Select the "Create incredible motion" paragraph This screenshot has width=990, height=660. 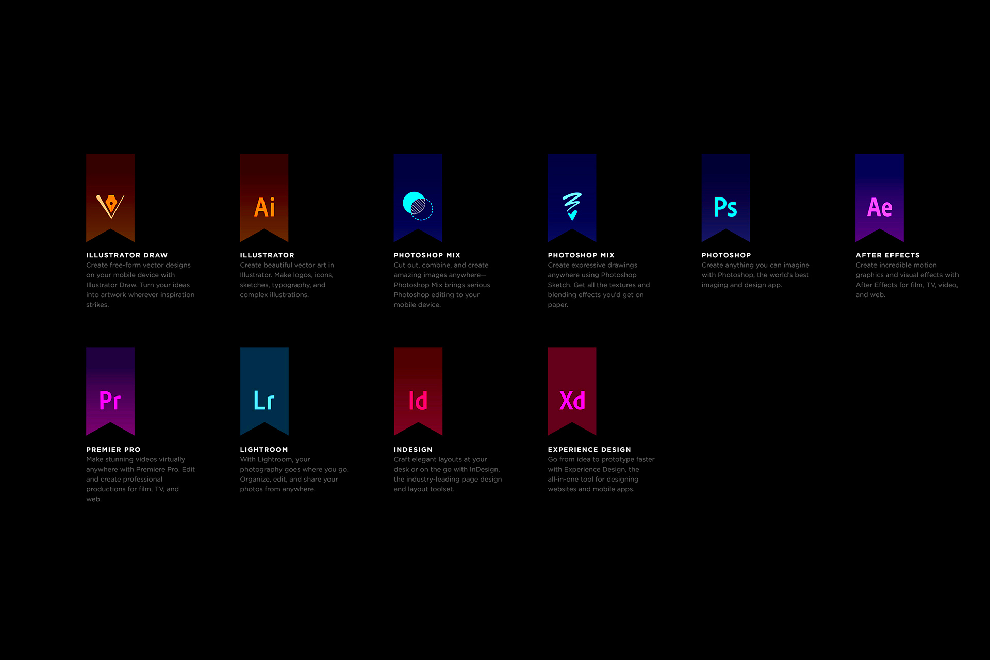click(x=907, y=280)
